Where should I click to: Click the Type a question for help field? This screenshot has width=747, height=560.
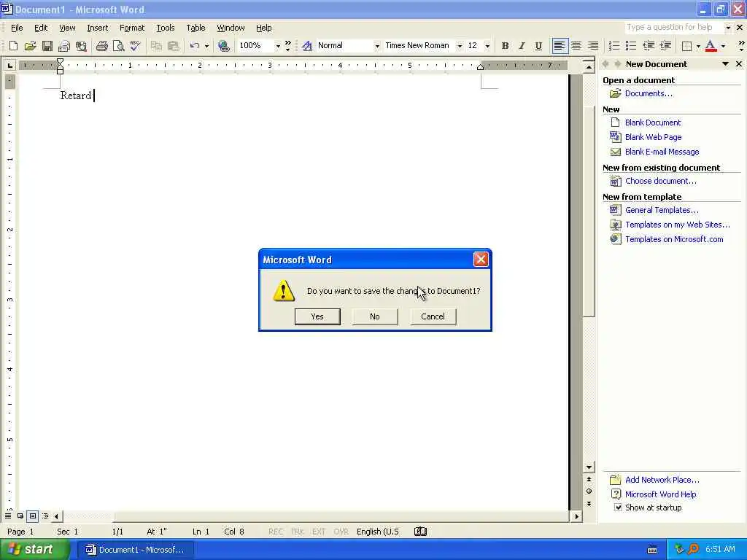[x=673, y=28]
